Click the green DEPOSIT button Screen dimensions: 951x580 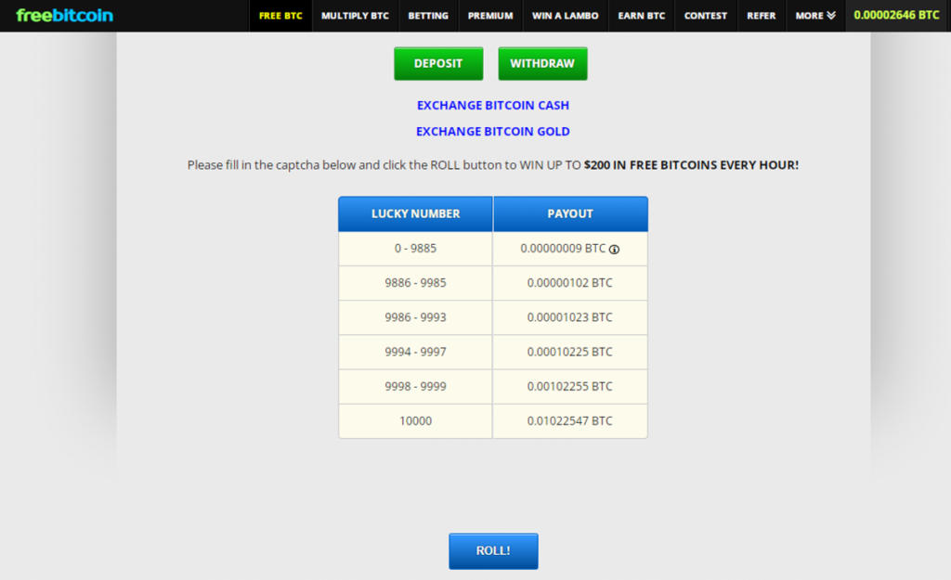tap(438, 64)
